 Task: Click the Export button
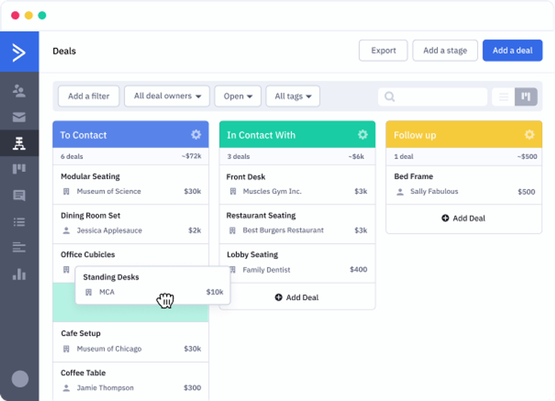click(383, 51)
